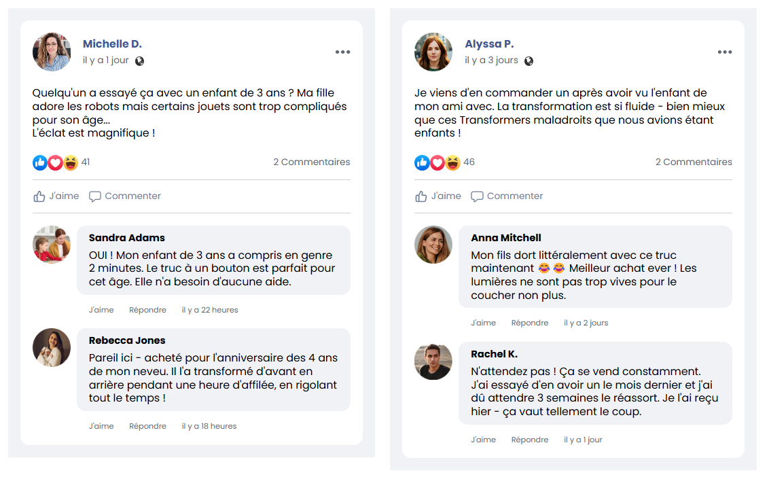The height and width of the screenshot is (477, 769).
Task: Click J'aime under Rachel K.'s comment
Action: point(483,440)
